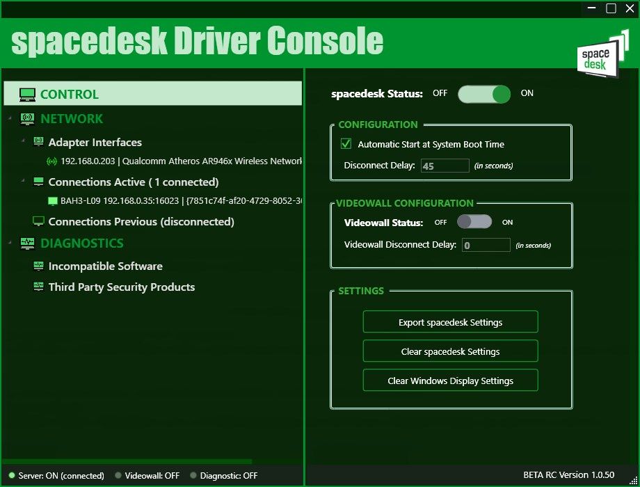Select the CONTROL menu item
This screenshot has height=487, width=640.
152,93
